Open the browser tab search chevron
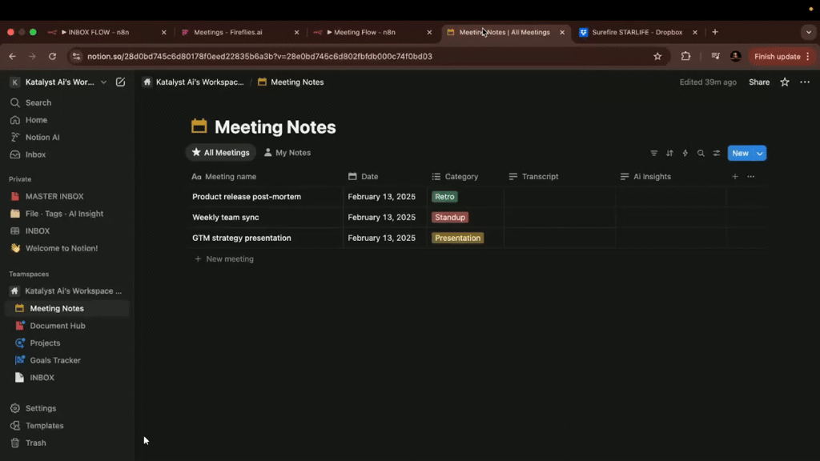Image resolution: width=820 pixels, height=461 pixels. (x=808, y=32)
